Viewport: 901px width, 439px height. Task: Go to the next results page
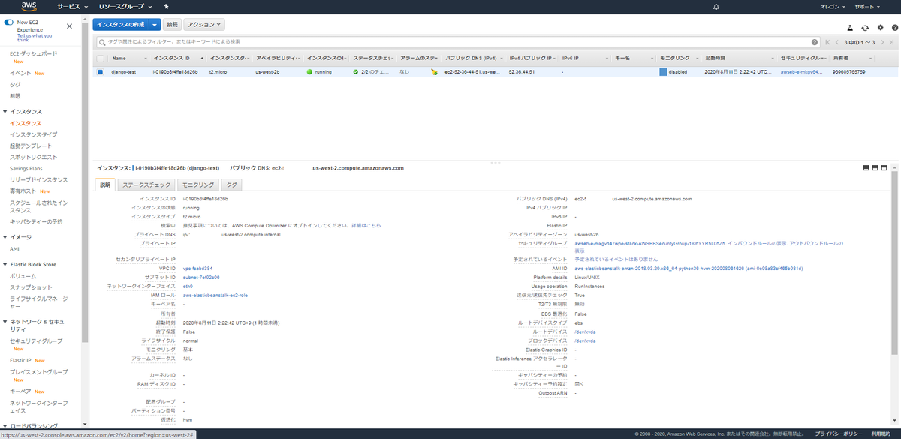[881, 42]
